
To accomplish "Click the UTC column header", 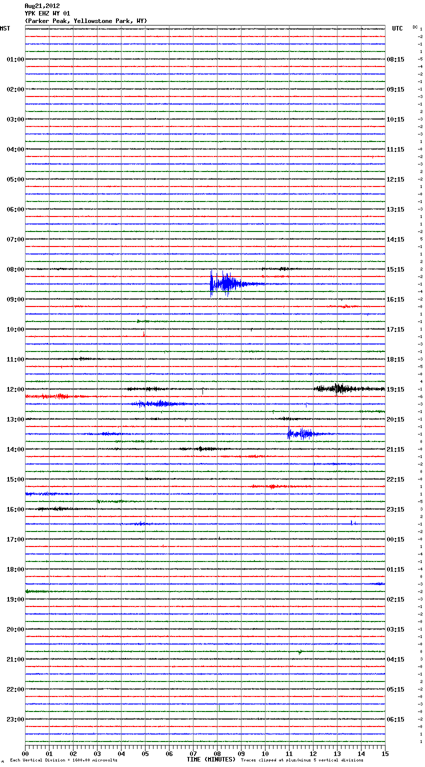I will click(x=397, y=28).
